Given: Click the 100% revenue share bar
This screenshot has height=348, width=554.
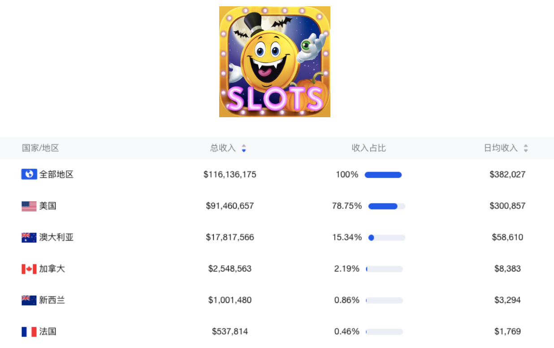Looking at the screenshot, I should (x=383, y=175).
